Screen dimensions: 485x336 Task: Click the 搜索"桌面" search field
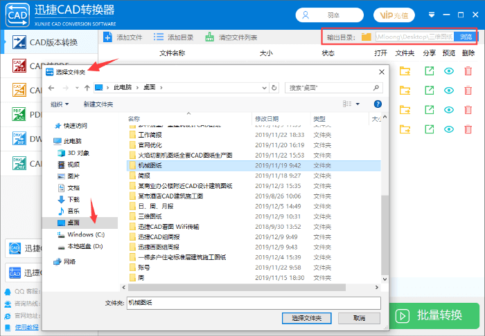tap(333, 88)
